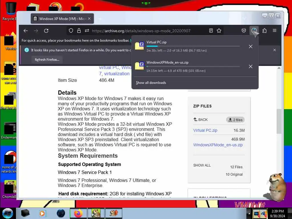Screen dimensions: 292x219
Task: View site security via the padlock icon
Action: pyautogui.click(x=79, y=31)
